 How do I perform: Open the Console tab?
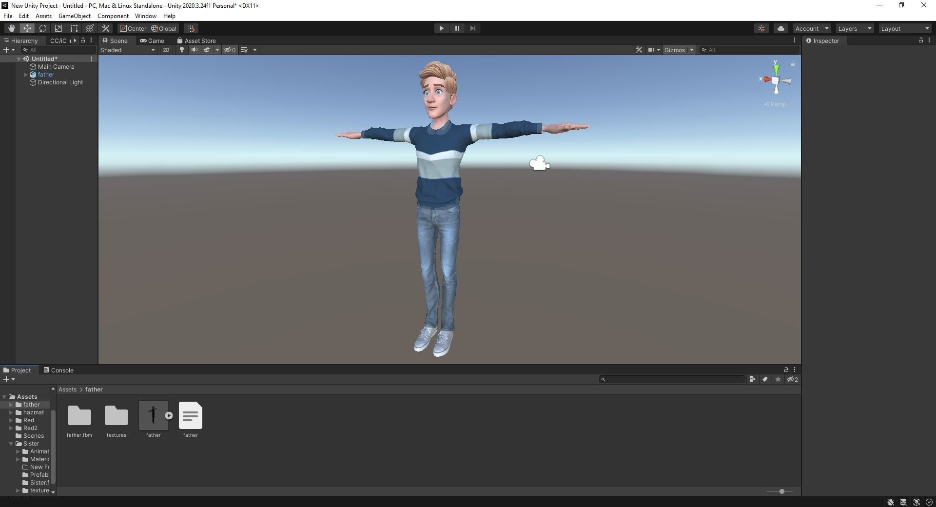[58, 370]
